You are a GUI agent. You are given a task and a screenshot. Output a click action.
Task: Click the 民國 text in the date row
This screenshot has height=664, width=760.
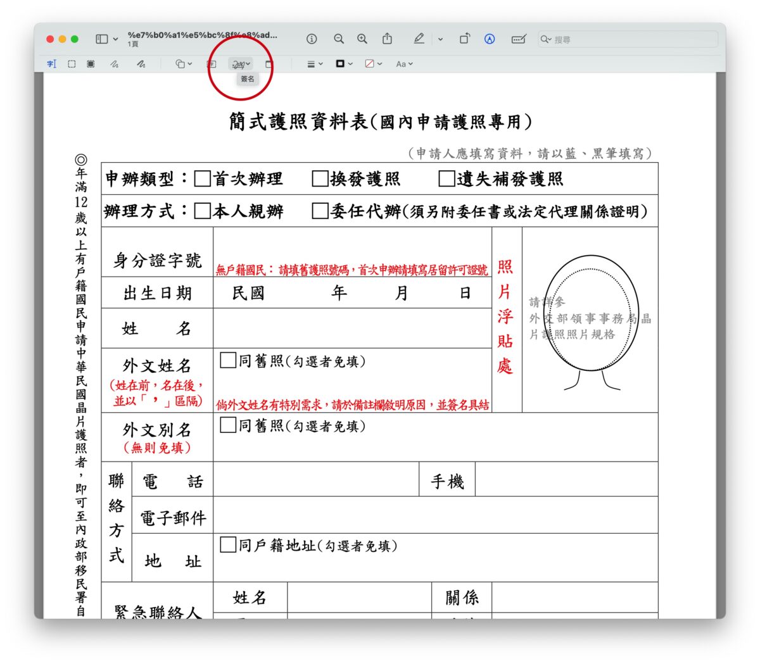click(248, 293)
